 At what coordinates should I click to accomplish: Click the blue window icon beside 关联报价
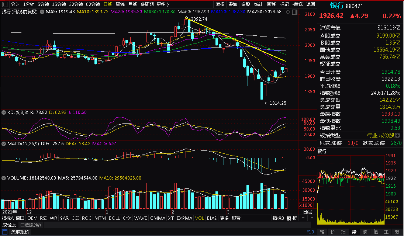[5, 232]
